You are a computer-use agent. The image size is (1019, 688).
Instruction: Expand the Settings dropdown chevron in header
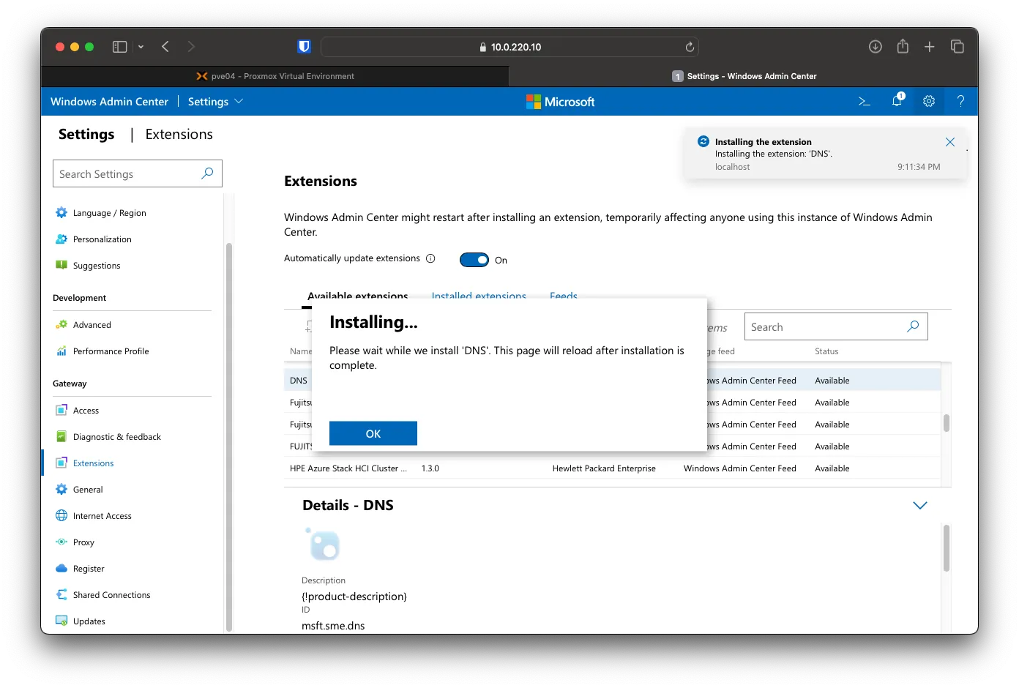pyautogui.click(x=239, y=101)
